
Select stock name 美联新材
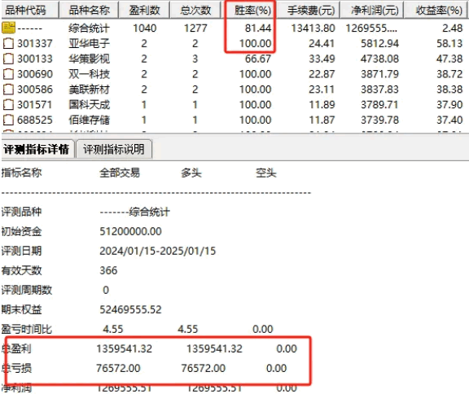click(x=89, y=90)
